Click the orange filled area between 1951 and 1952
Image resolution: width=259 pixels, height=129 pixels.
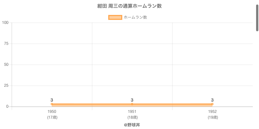click(172, 105)
